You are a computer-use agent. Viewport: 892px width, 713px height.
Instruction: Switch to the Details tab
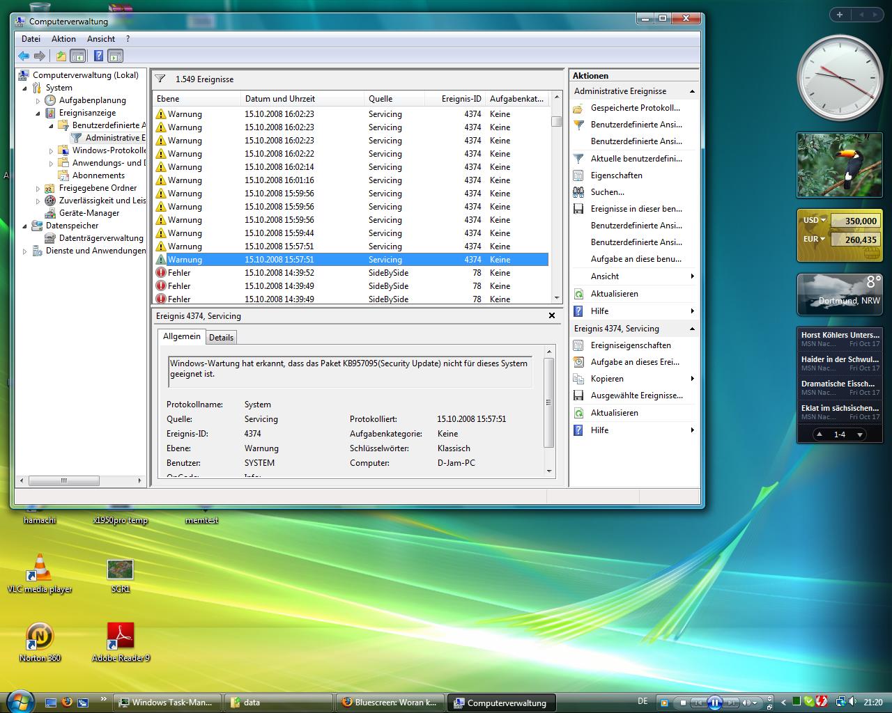(x=221, y=338)
